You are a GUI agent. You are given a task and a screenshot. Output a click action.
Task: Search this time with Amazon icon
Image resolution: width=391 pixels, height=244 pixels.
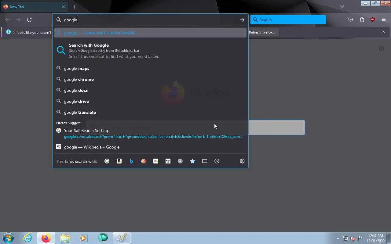pos(119,161)
